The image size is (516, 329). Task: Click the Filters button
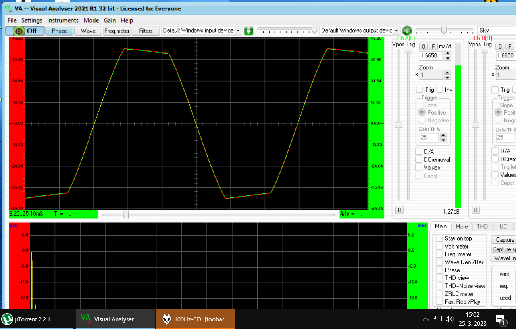click(x=146, y=31)
